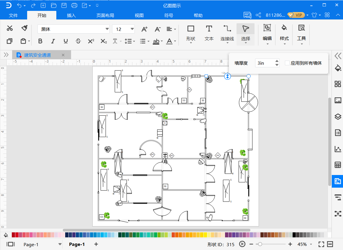Click the Export icon in title bar

[85, 6]
